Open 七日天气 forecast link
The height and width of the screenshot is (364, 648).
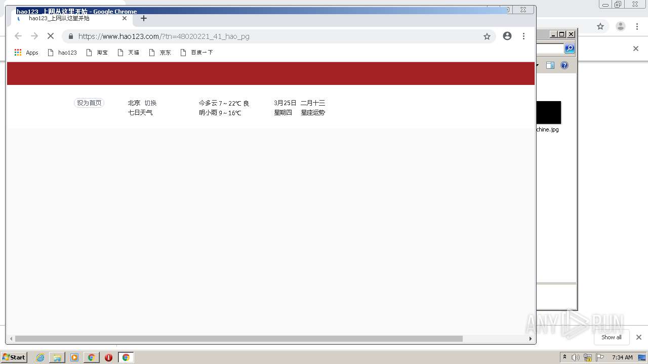[140, 113]
